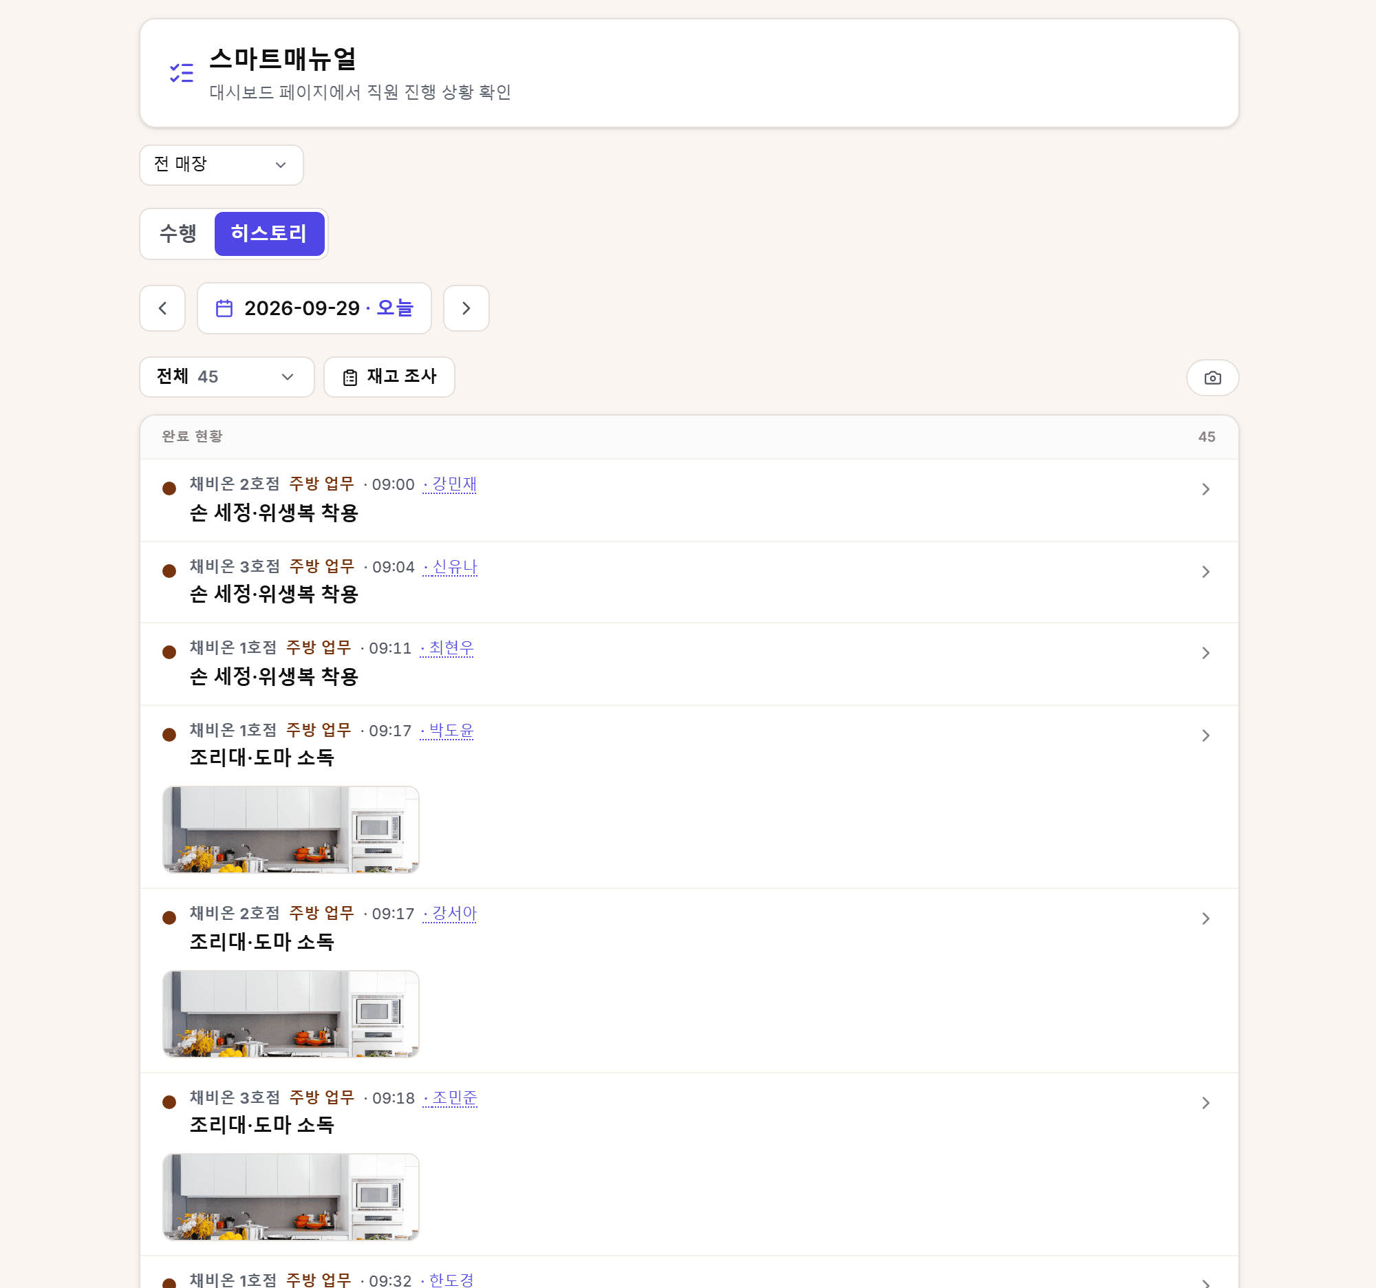Click the calendar icon in the date button
Viewport: 1376px width, 1288px height.
click(224, 308)
